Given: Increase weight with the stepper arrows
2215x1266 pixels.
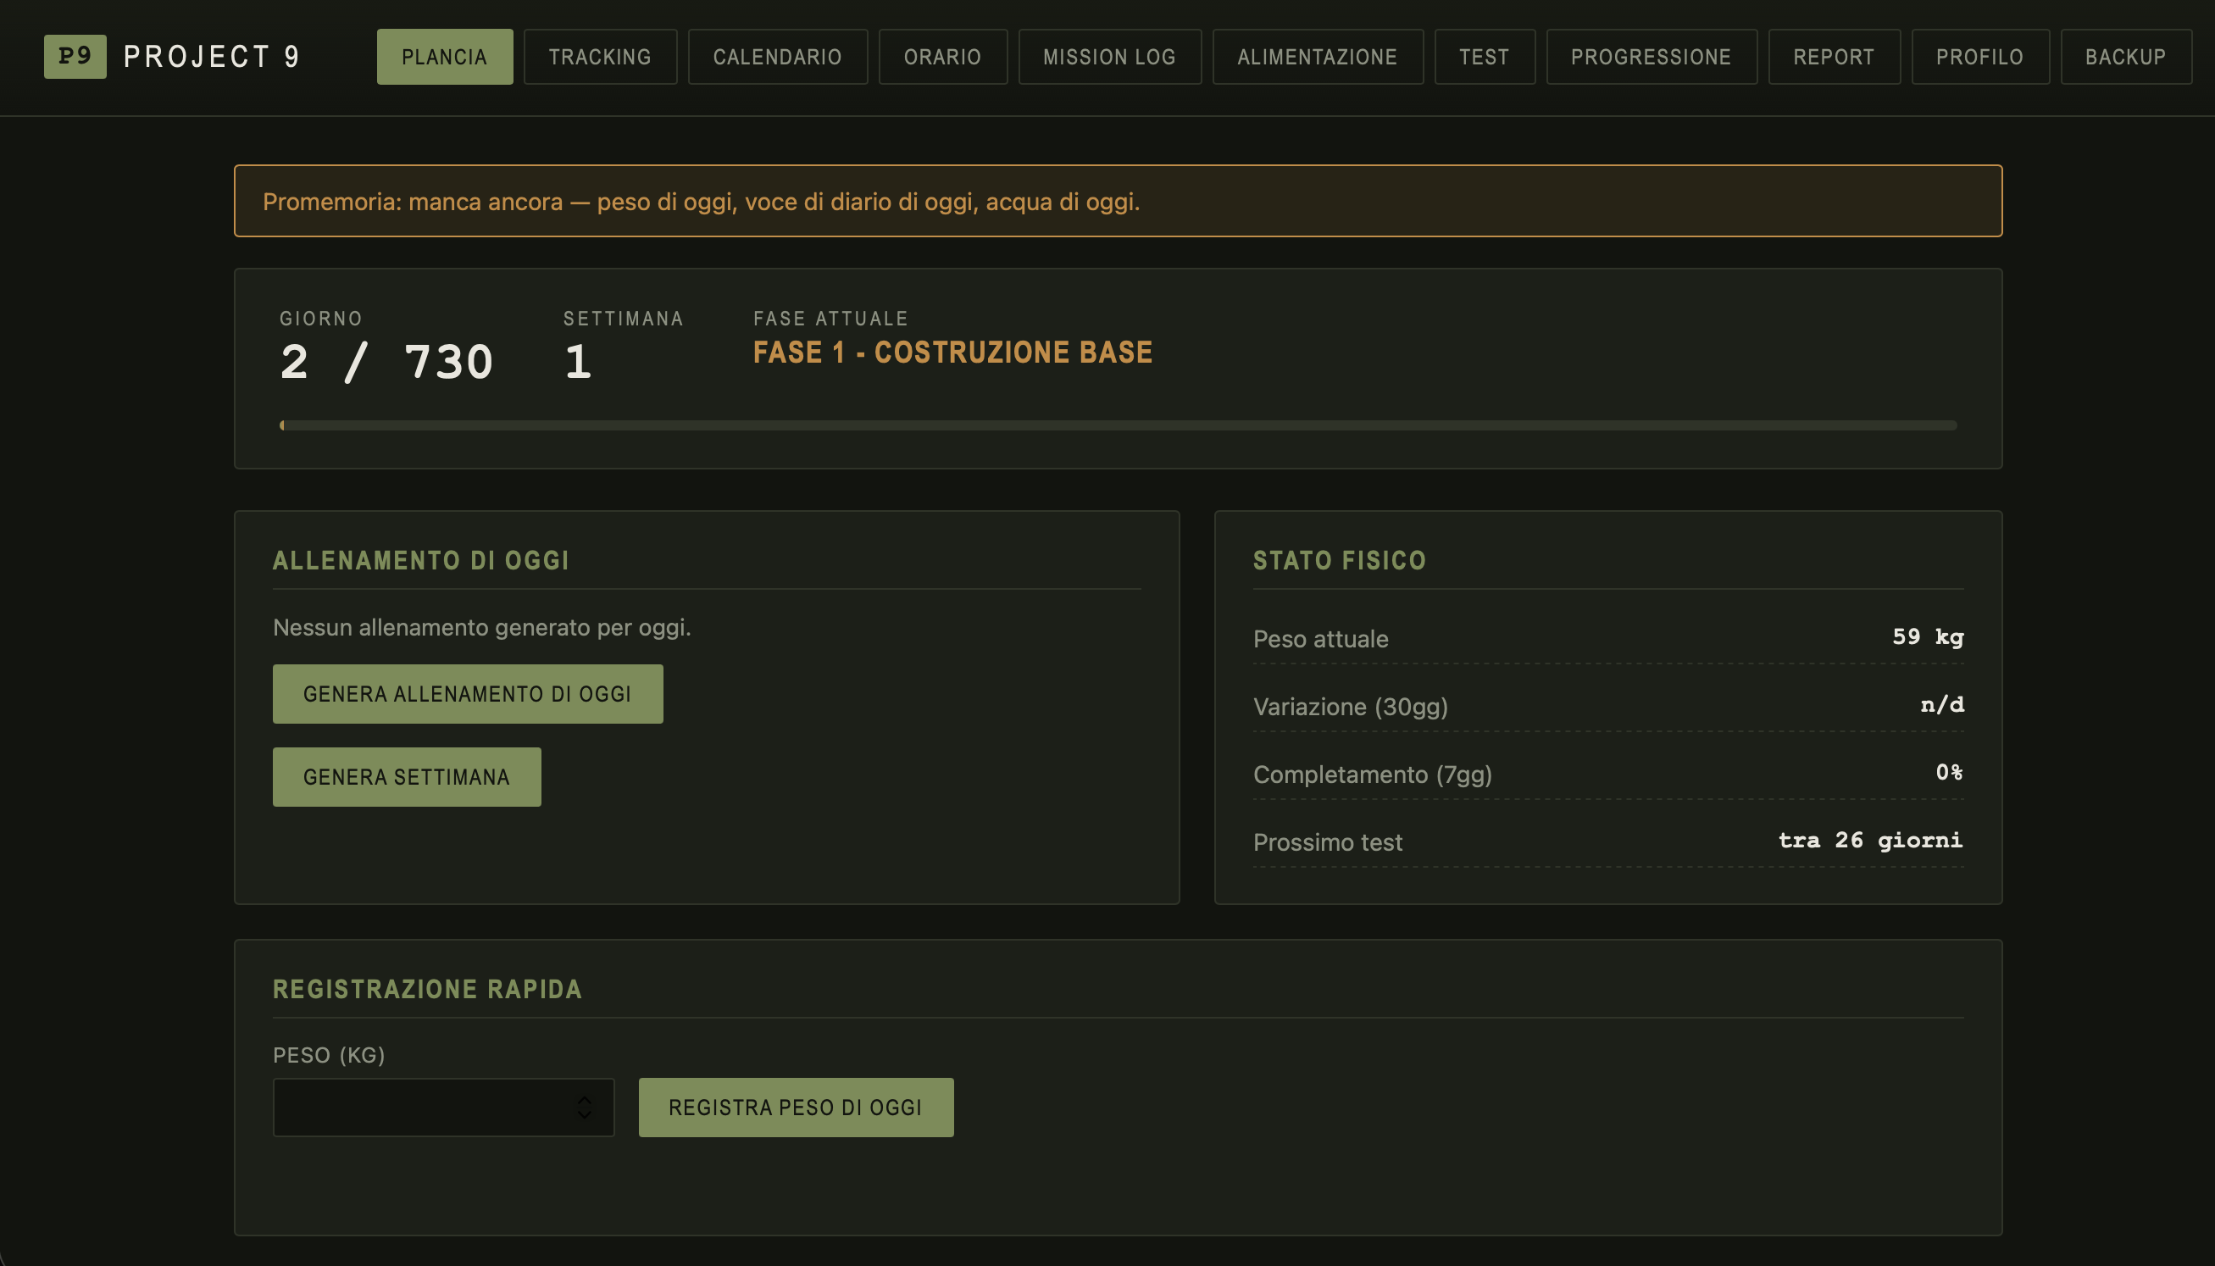Looking at the screenshot, I should (x=584, y=1100).
